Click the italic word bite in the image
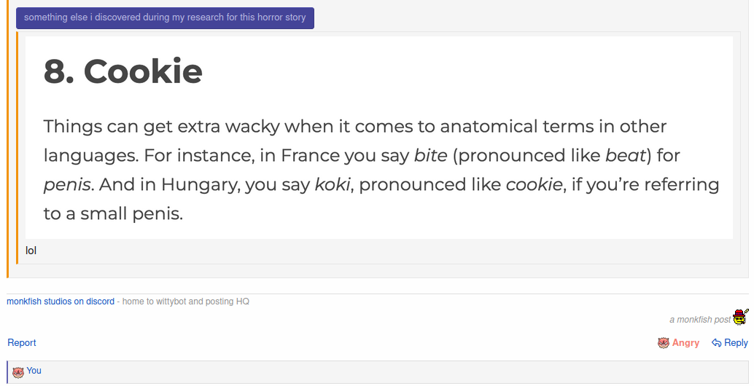This screenshot has height=386, width=754. pos(431,156)
